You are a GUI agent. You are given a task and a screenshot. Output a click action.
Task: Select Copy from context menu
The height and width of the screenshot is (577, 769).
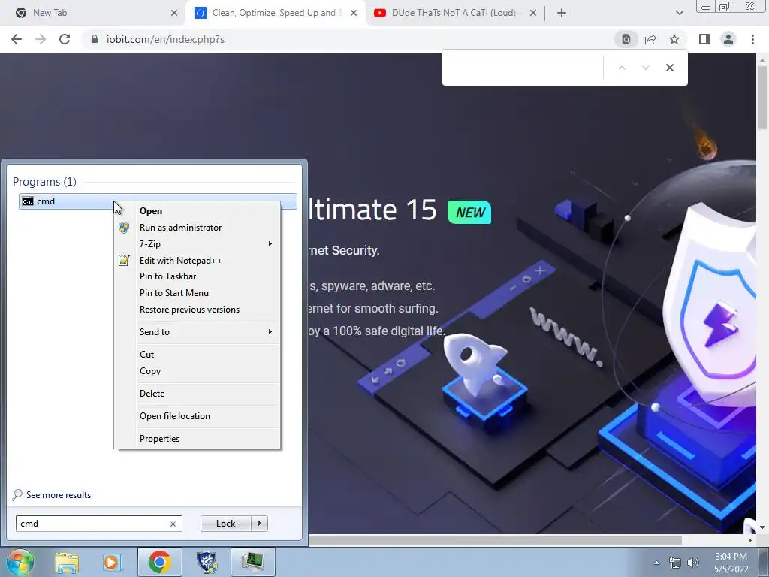[x=150, y=371]
